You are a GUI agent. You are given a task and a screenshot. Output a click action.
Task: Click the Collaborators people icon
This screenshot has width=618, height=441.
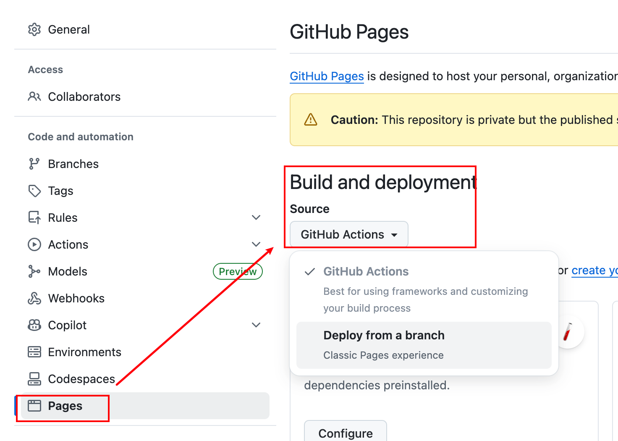(34, 97)
